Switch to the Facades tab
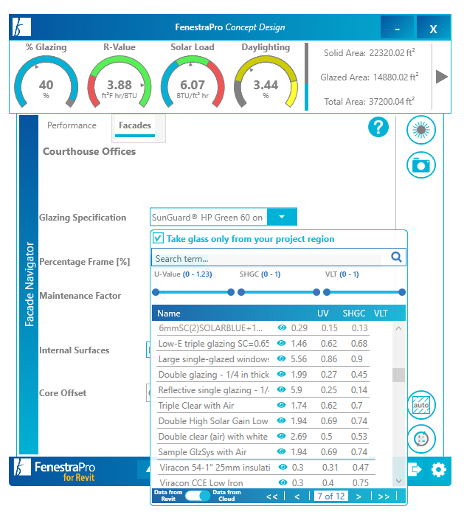Viewport: 464px width, 523px height. coord(135,125)
